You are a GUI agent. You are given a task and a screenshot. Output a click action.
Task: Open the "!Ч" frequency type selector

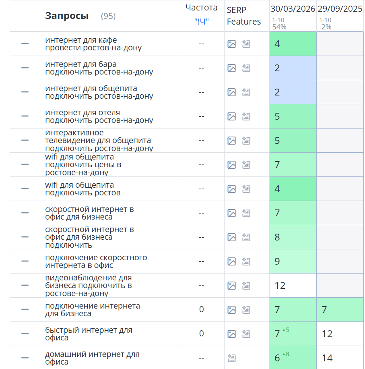[x=202, y=21]
